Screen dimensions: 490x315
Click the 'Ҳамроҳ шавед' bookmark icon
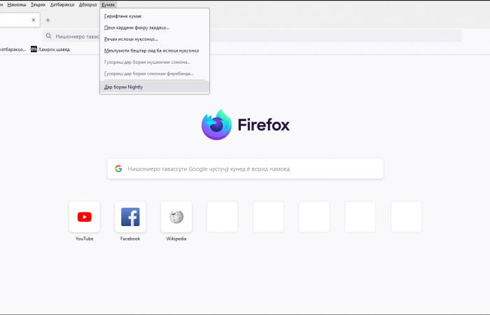pos(34,49)
